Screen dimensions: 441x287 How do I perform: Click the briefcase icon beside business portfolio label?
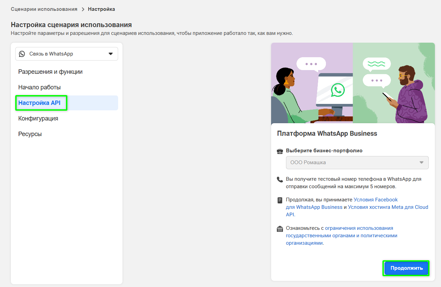pos(280,151)
